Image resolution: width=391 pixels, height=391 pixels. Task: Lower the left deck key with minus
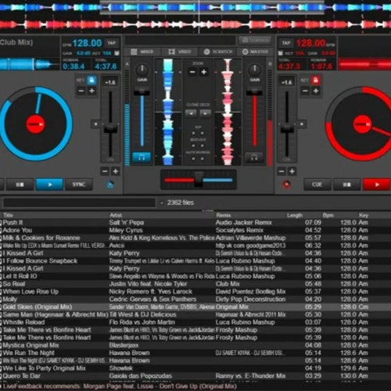[x=81, y=91]
